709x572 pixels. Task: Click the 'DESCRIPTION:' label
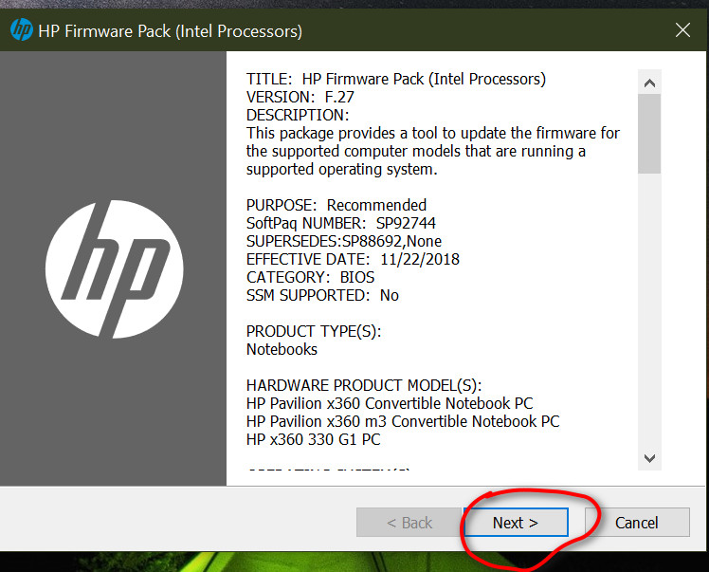[298, 115]
